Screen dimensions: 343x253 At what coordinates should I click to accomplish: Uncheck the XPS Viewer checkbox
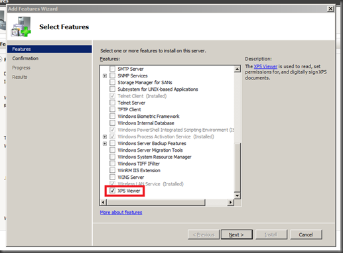112,191
